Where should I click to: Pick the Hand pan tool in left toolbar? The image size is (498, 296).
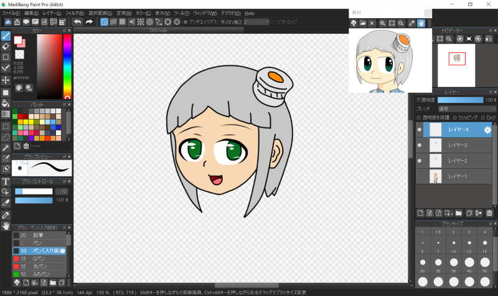point(6,226)
